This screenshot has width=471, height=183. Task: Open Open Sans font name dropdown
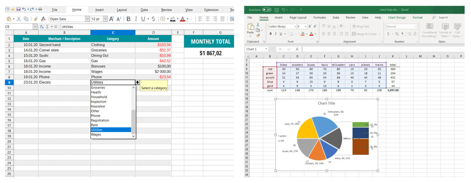coord(87,19)
